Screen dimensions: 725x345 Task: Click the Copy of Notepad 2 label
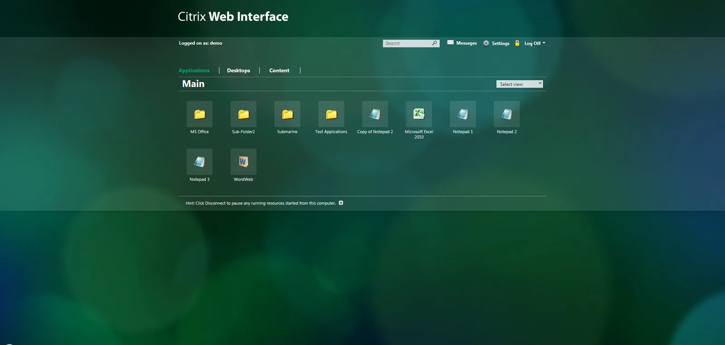click(x=375, y=132)
